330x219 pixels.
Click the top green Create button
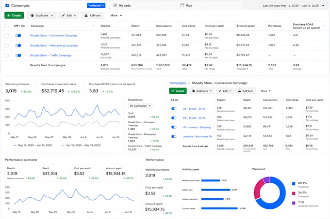point(14,15)
